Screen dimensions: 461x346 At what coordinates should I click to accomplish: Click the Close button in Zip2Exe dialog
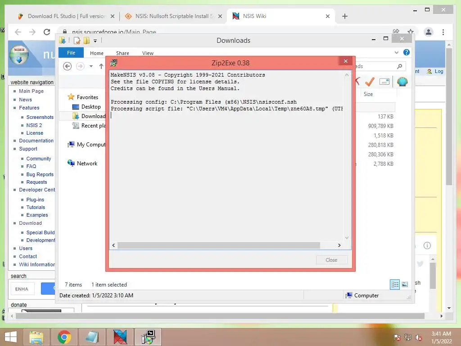331,260
